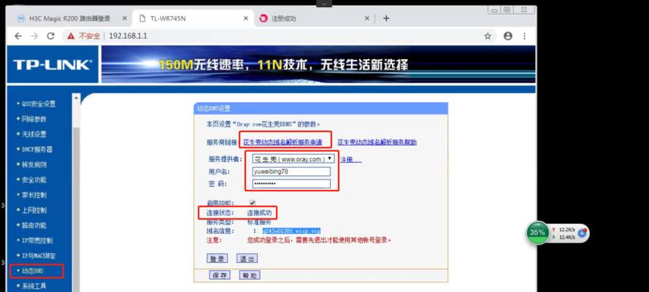649x292 pixels.
Task: Switch to 注册成功 tab
Action: click(313, 18)
